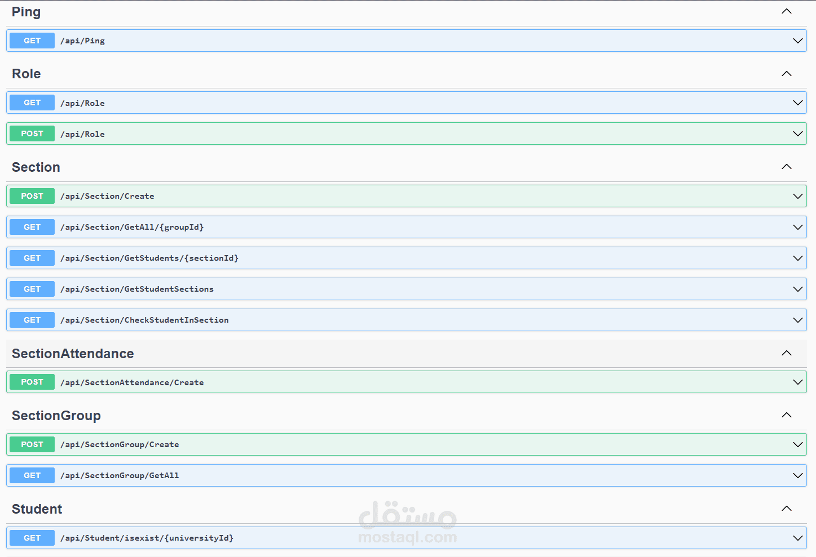Collapse the Role section
The image size is (816, 557).
pos(786,73)
